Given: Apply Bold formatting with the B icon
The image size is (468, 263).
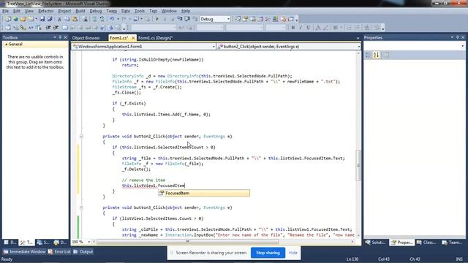Looking at the screenshot, I should tap(293, 28).
